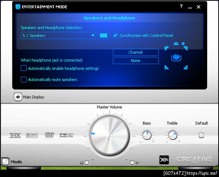The height and width of the screenshot is (177, 219).
Task: Toggle the headphone mute box near minus
Action: tap(87, 163)
